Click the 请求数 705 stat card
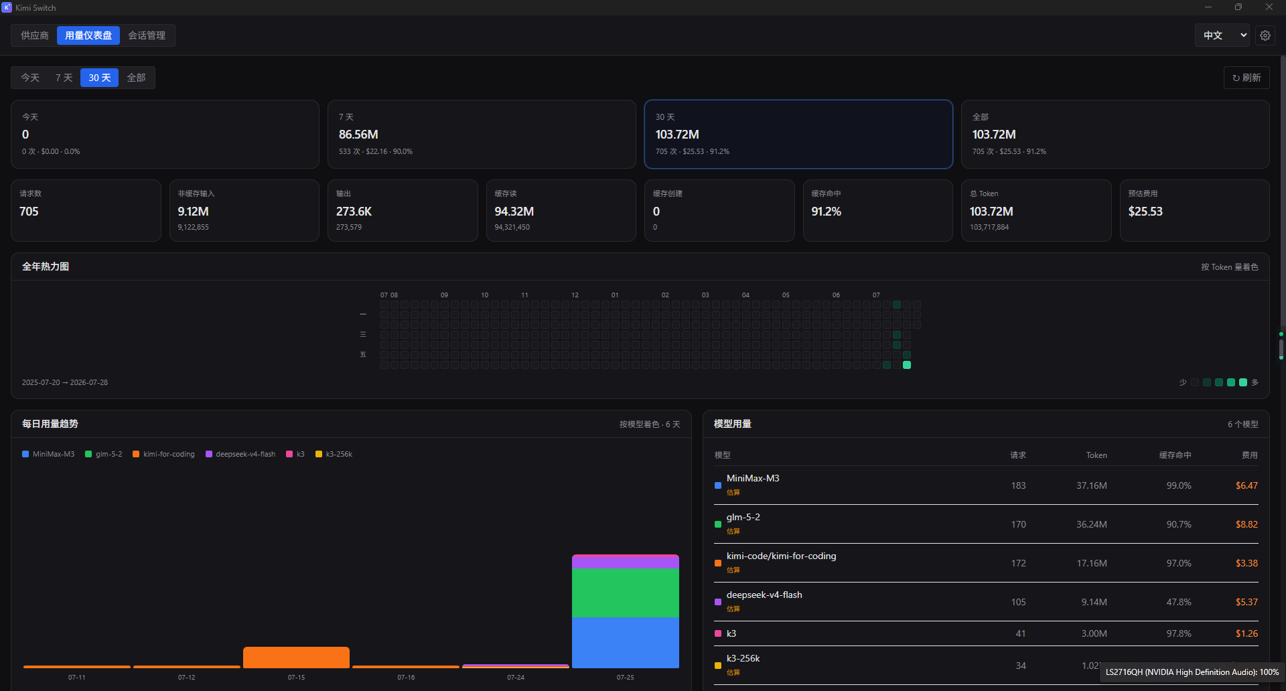 point(86,210)
